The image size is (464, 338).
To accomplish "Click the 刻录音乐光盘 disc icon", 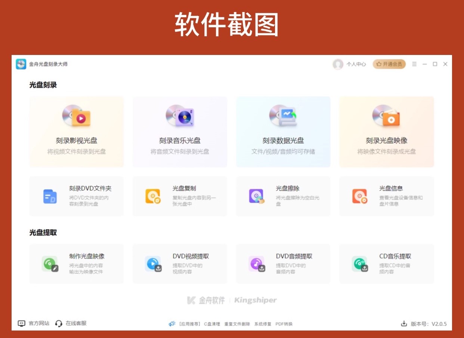I will 180,116.
